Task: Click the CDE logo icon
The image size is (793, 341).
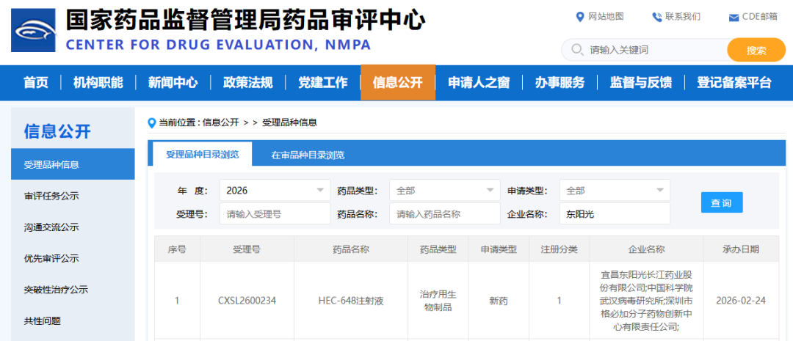Action: click(x=33, y=30)
